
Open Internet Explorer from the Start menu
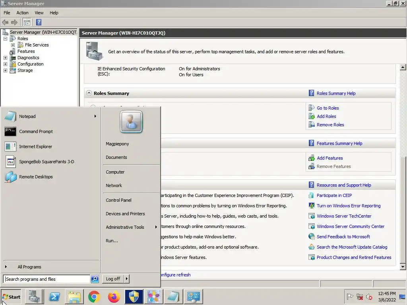[50, 147]
